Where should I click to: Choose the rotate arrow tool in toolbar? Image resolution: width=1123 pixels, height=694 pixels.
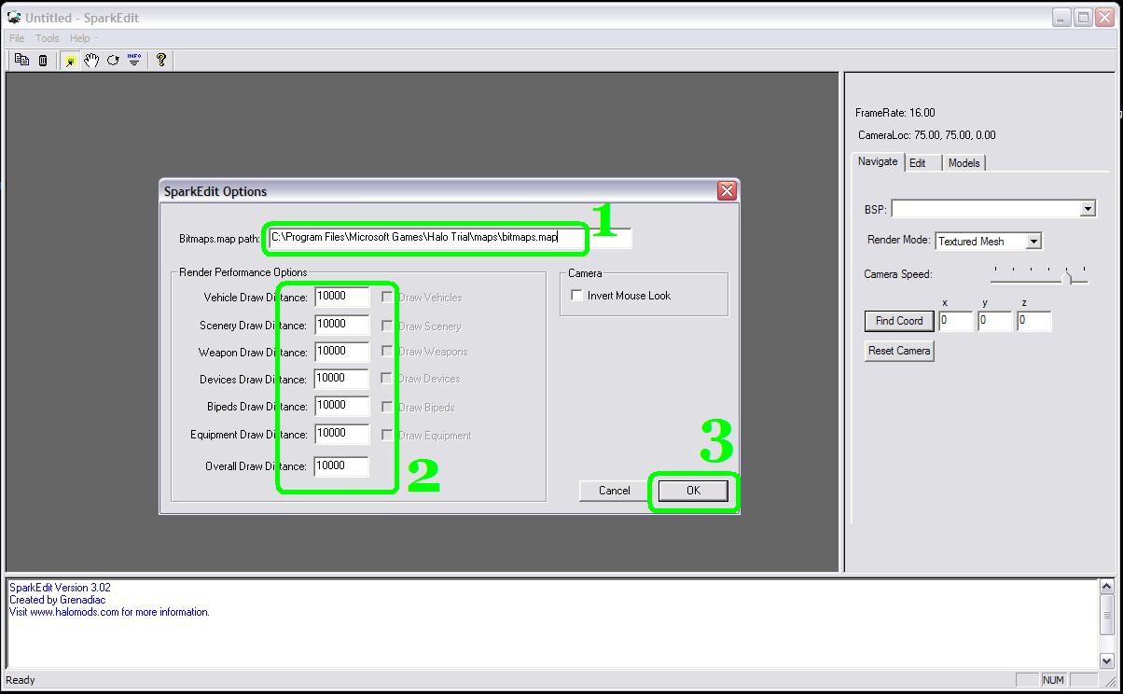coord(113,60)
